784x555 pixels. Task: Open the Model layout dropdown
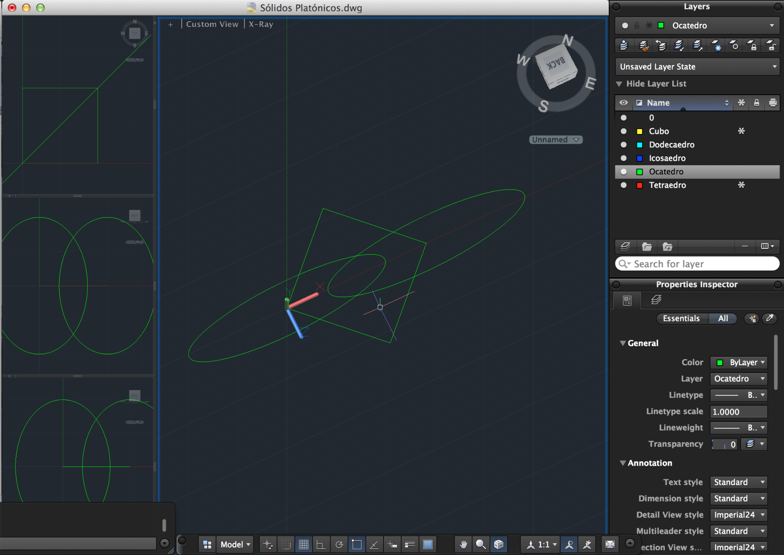click(x=235, y=544)
